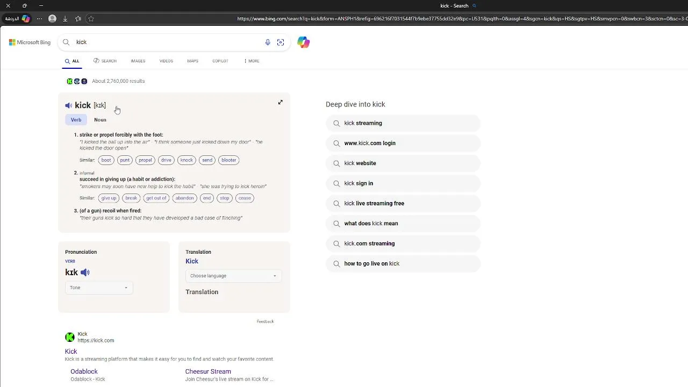Click the Kick site favicon in results
Viewport: 688px width, 387px height.
click(x=70, y=337)
